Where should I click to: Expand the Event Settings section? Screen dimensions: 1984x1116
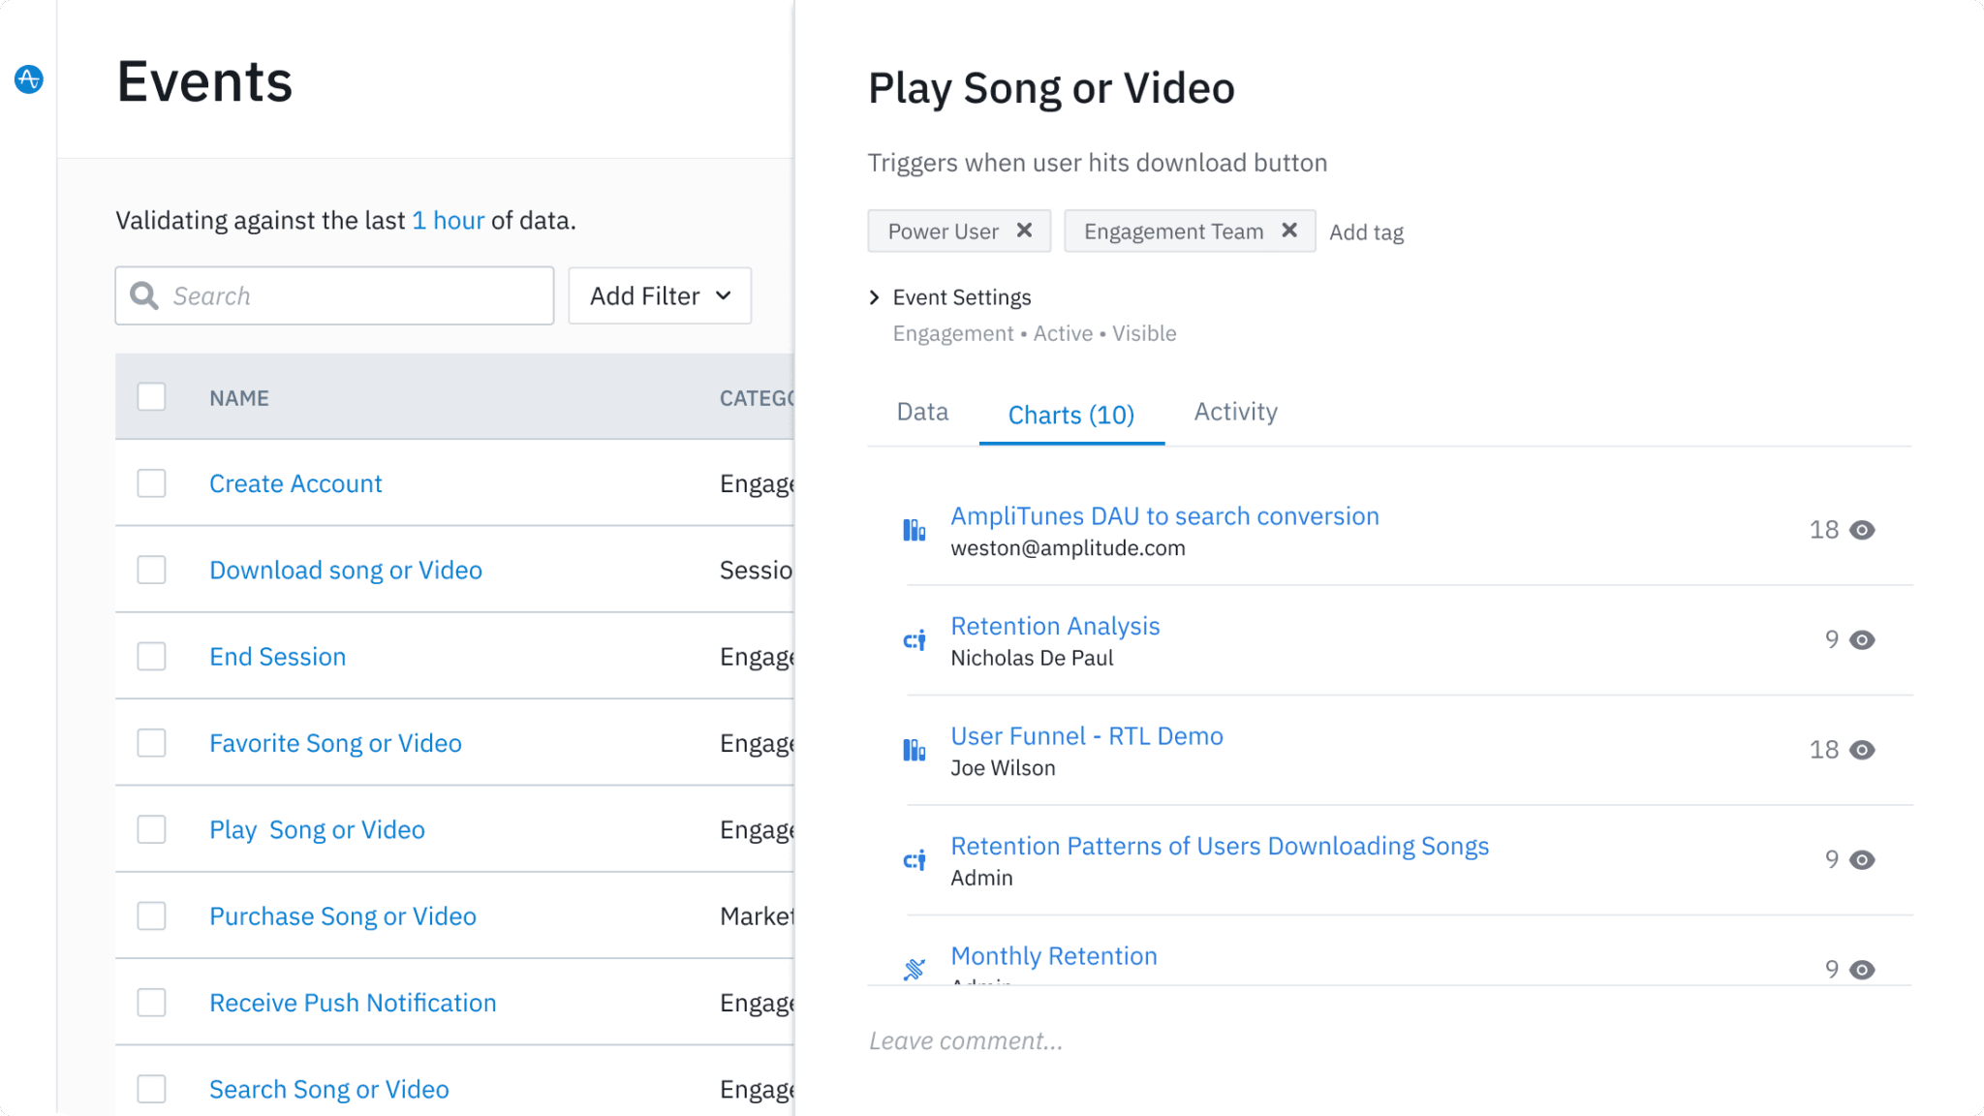point(875,297)
